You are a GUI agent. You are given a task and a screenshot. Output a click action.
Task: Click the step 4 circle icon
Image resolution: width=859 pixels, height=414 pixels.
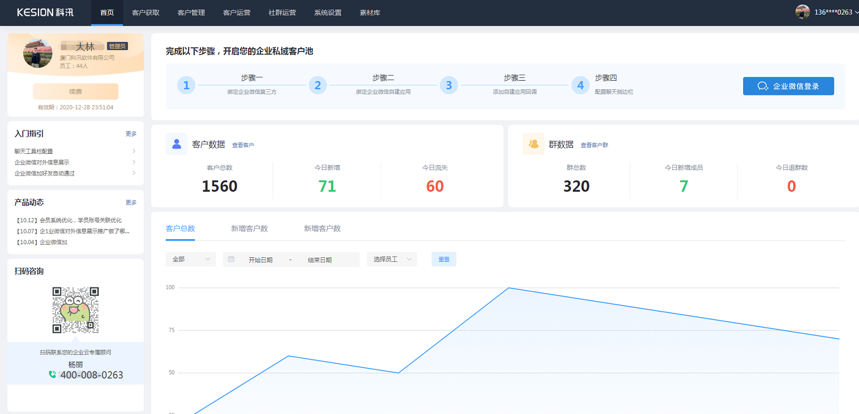580,86
